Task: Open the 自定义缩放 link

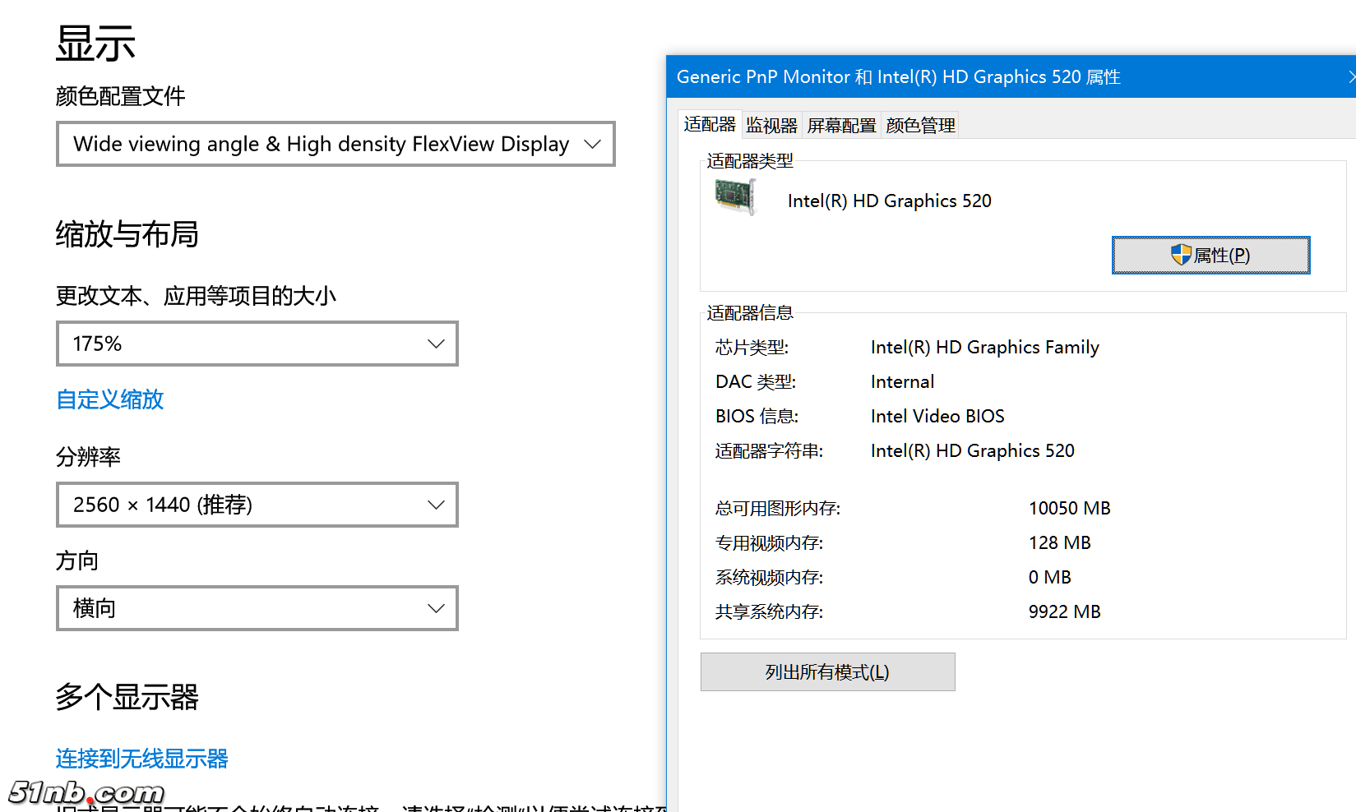Action: click(109, 400)
